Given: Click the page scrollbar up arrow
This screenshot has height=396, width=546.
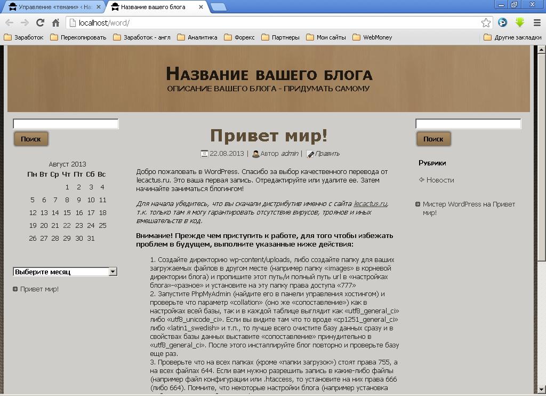Looking at the screenshot, I should coord(541,50).
